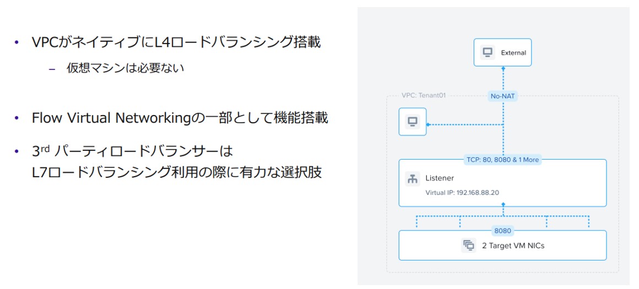The image size is (639, 289).
Task: Click the External node monitor icon
Action: click(487, 53)
